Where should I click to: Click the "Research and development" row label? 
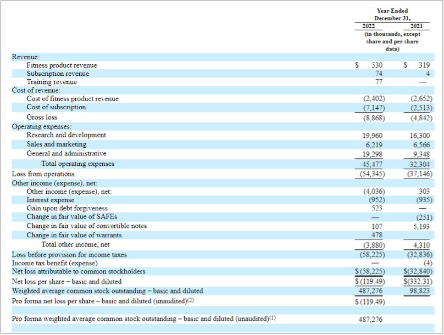pos(66,135)
